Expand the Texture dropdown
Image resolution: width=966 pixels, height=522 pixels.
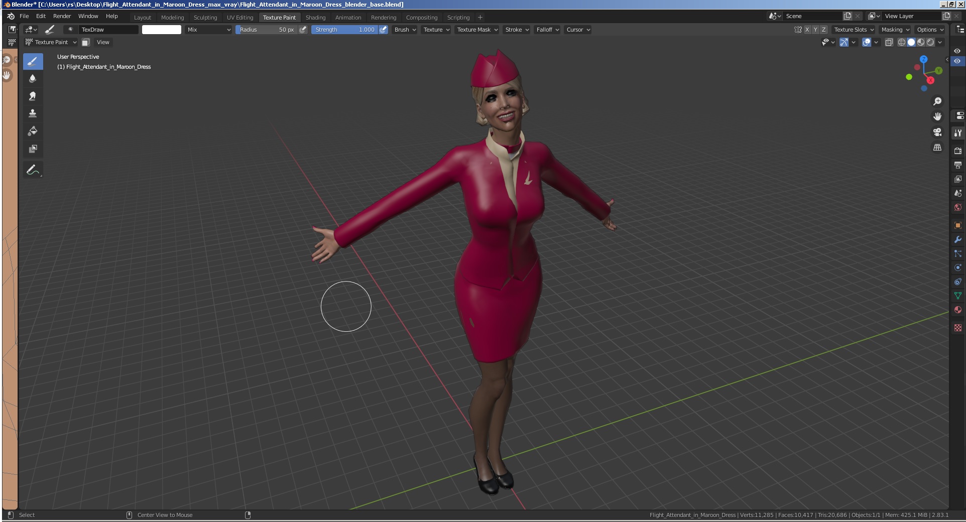pos(436,30)
